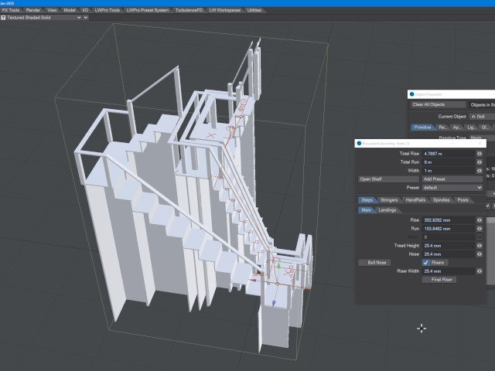Click the Width value field
495x371 pixels.
click(x=449, y=171)
